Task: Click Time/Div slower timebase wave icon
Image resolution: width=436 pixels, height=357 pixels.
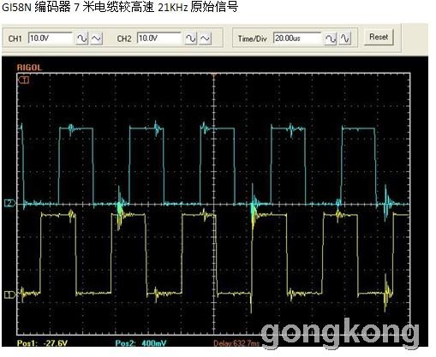Action: (331, 39)
